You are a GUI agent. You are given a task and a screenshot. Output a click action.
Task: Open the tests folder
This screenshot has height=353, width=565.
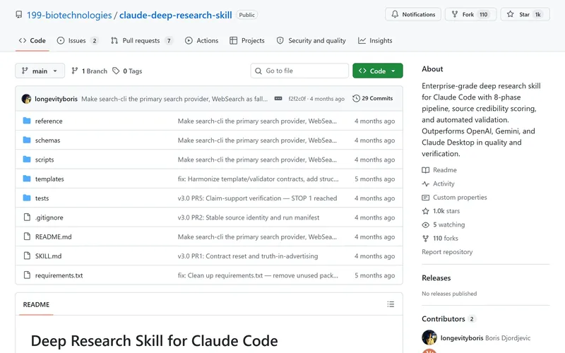tap(42, 198)
